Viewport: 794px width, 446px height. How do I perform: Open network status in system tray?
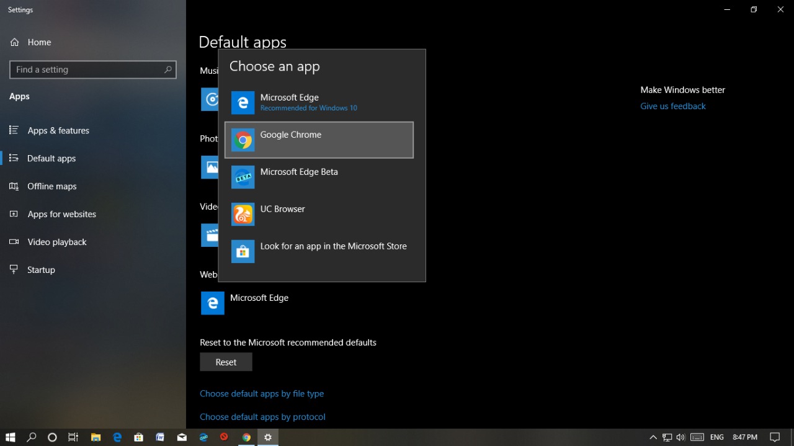coord(667,437)
